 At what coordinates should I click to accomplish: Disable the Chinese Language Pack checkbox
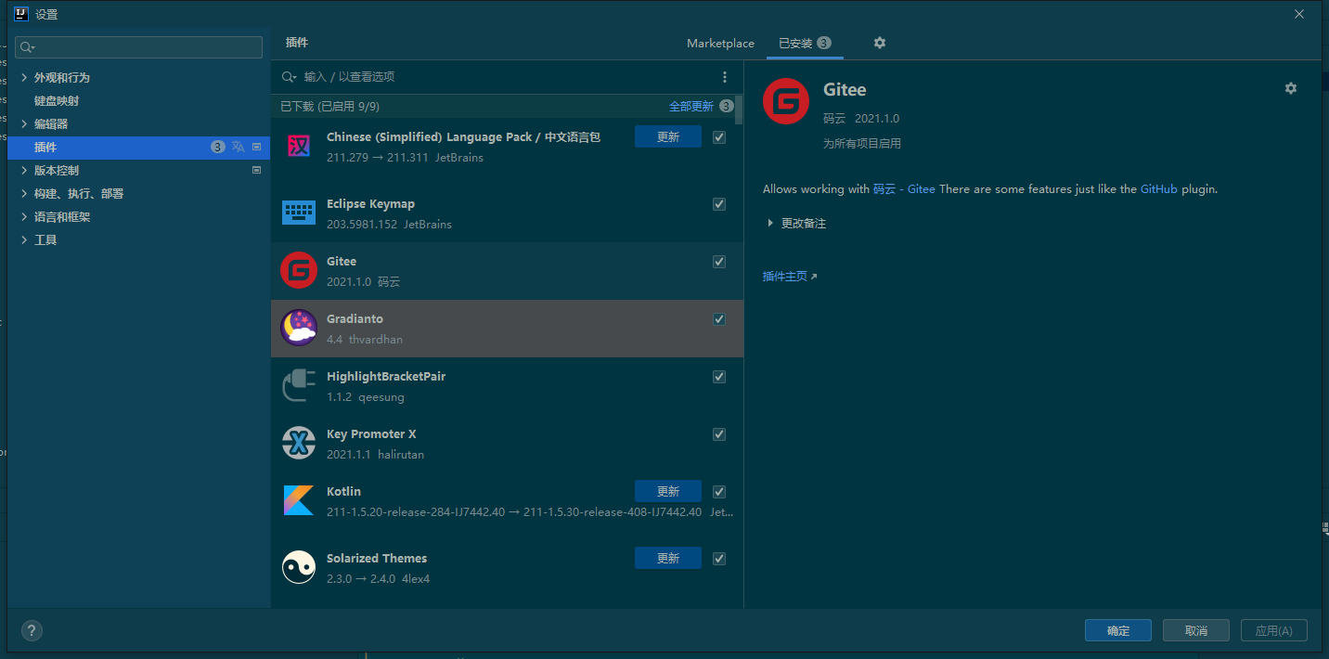[x=719, y=137]
